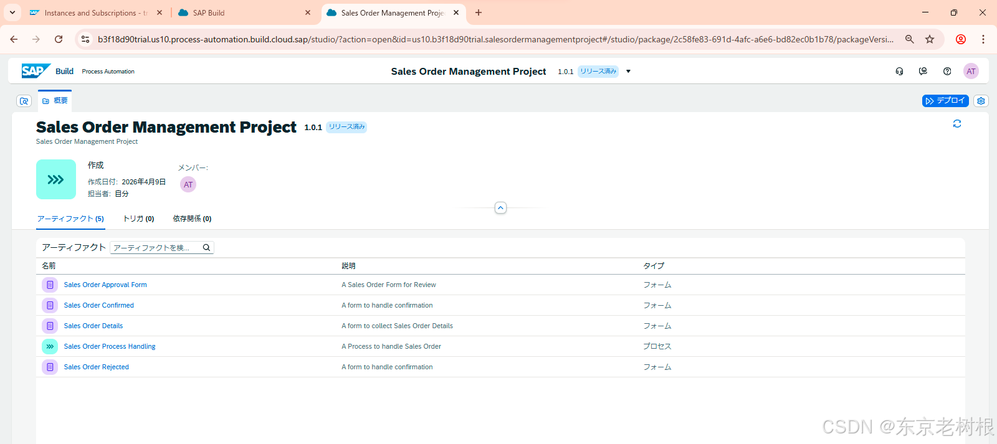Click form icon for Sales Order Confirmed
The height and width of the screenshot is (444, 997).
point(50,305)
